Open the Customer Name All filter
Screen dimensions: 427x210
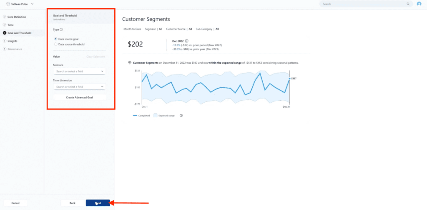[x=179, y=29]
